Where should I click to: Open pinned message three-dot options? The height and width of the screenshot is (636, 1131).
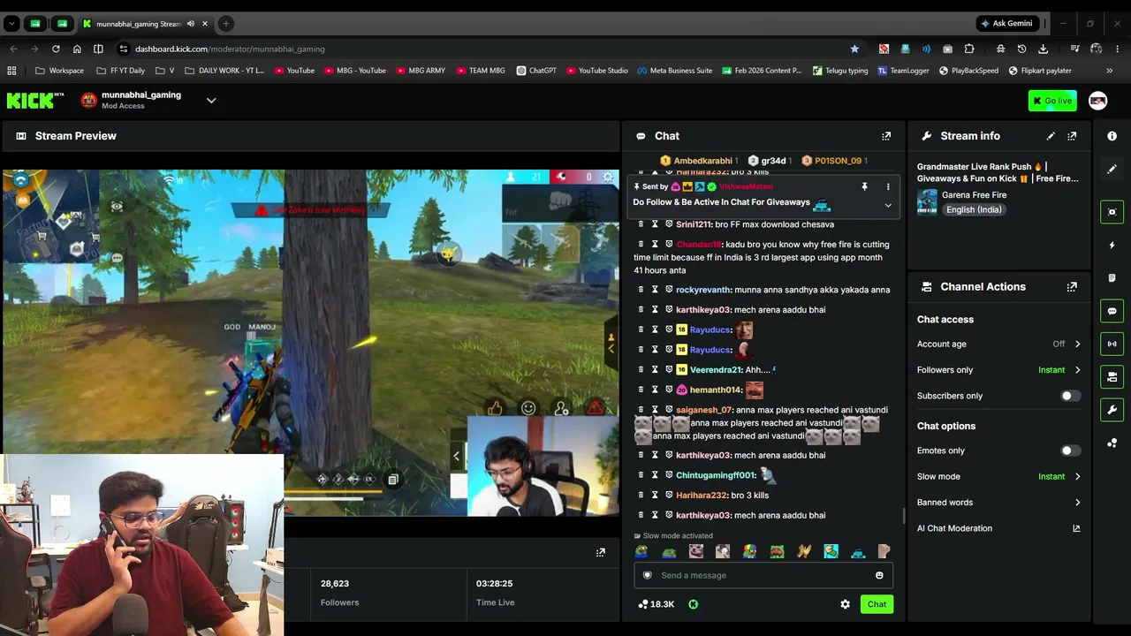coord(888,187)
